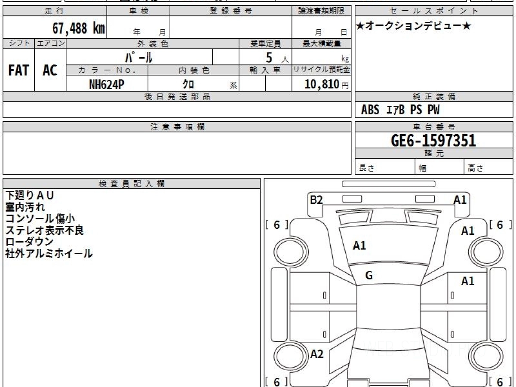Click the 長さ dimension cell
The image size is (516, 387).
point(385,167)
